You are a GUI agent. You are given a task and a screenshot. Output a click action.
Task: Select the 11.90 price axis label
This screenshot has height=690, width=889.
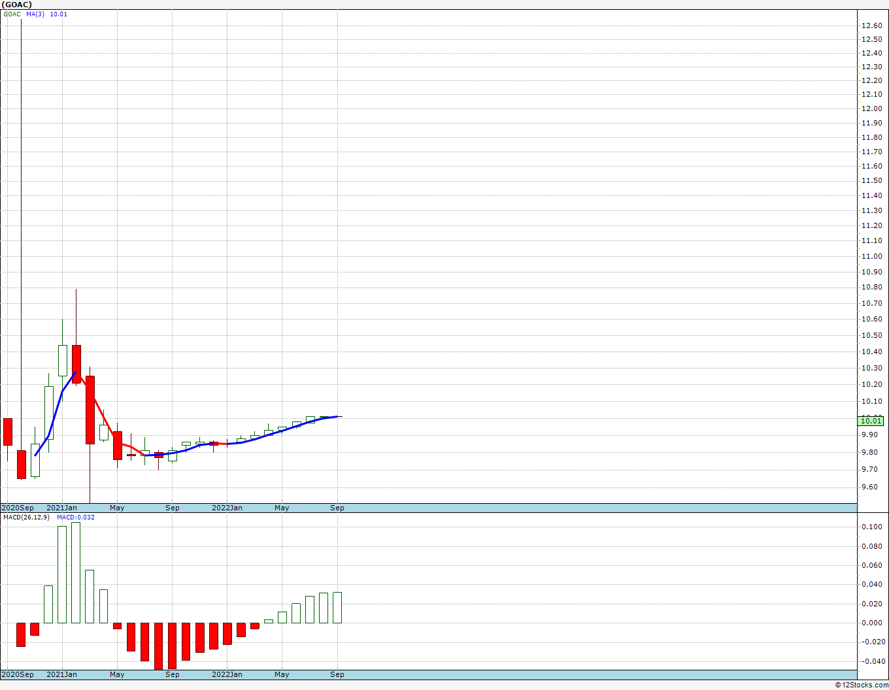pyautogui.click(x=871, y=123)
